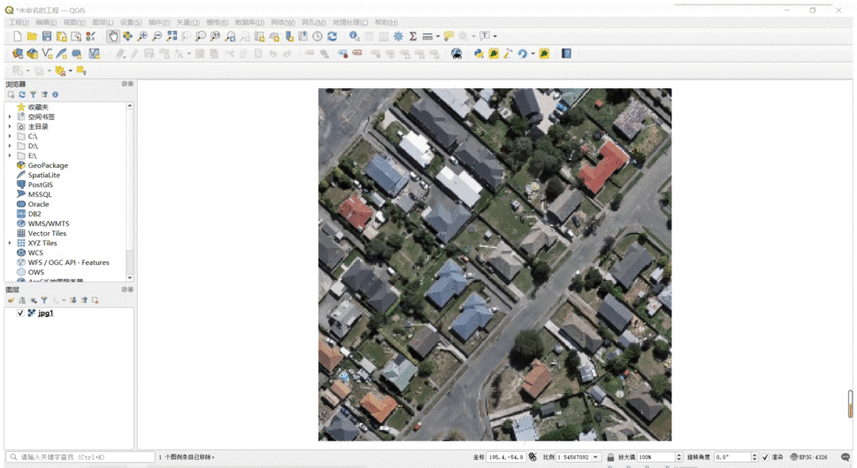
Task: Open the Edit menu
Action: (x=46, y=22)
